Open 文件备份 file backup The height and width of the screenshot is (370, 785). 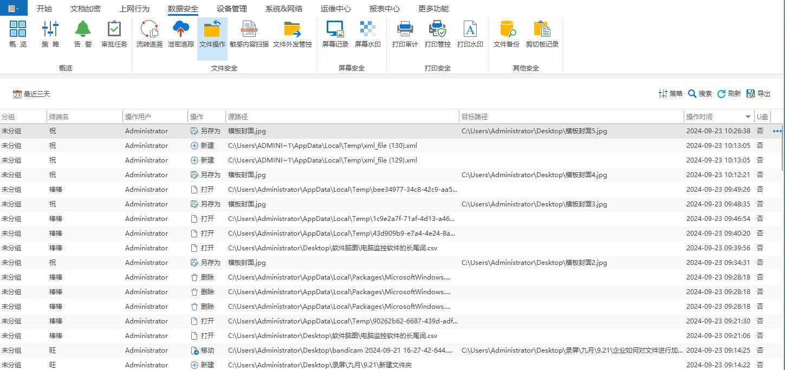(x=507, y=34)
